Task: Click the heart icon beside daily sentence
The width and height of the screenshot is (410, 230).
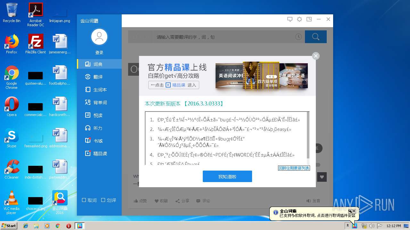Action: point(322,177)
